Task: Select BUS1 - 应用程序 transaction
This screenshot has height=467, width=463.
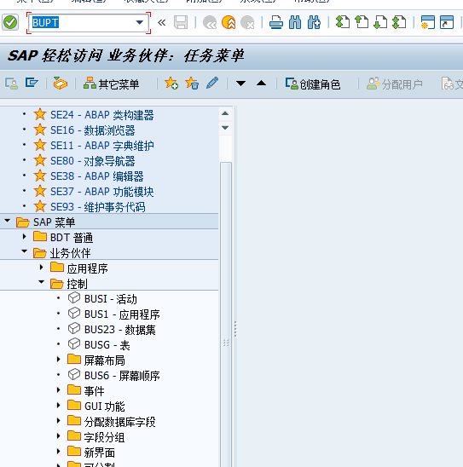Action: pos(122,314)
